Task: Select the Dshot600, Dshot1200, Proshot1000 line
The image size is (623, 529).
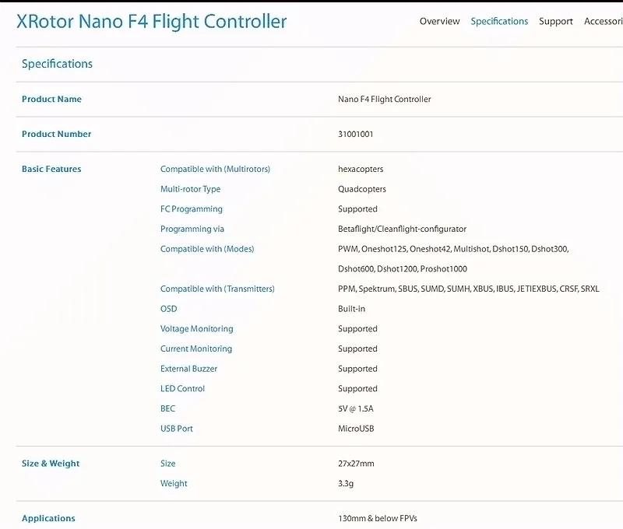Action: (x=403, y=269)
